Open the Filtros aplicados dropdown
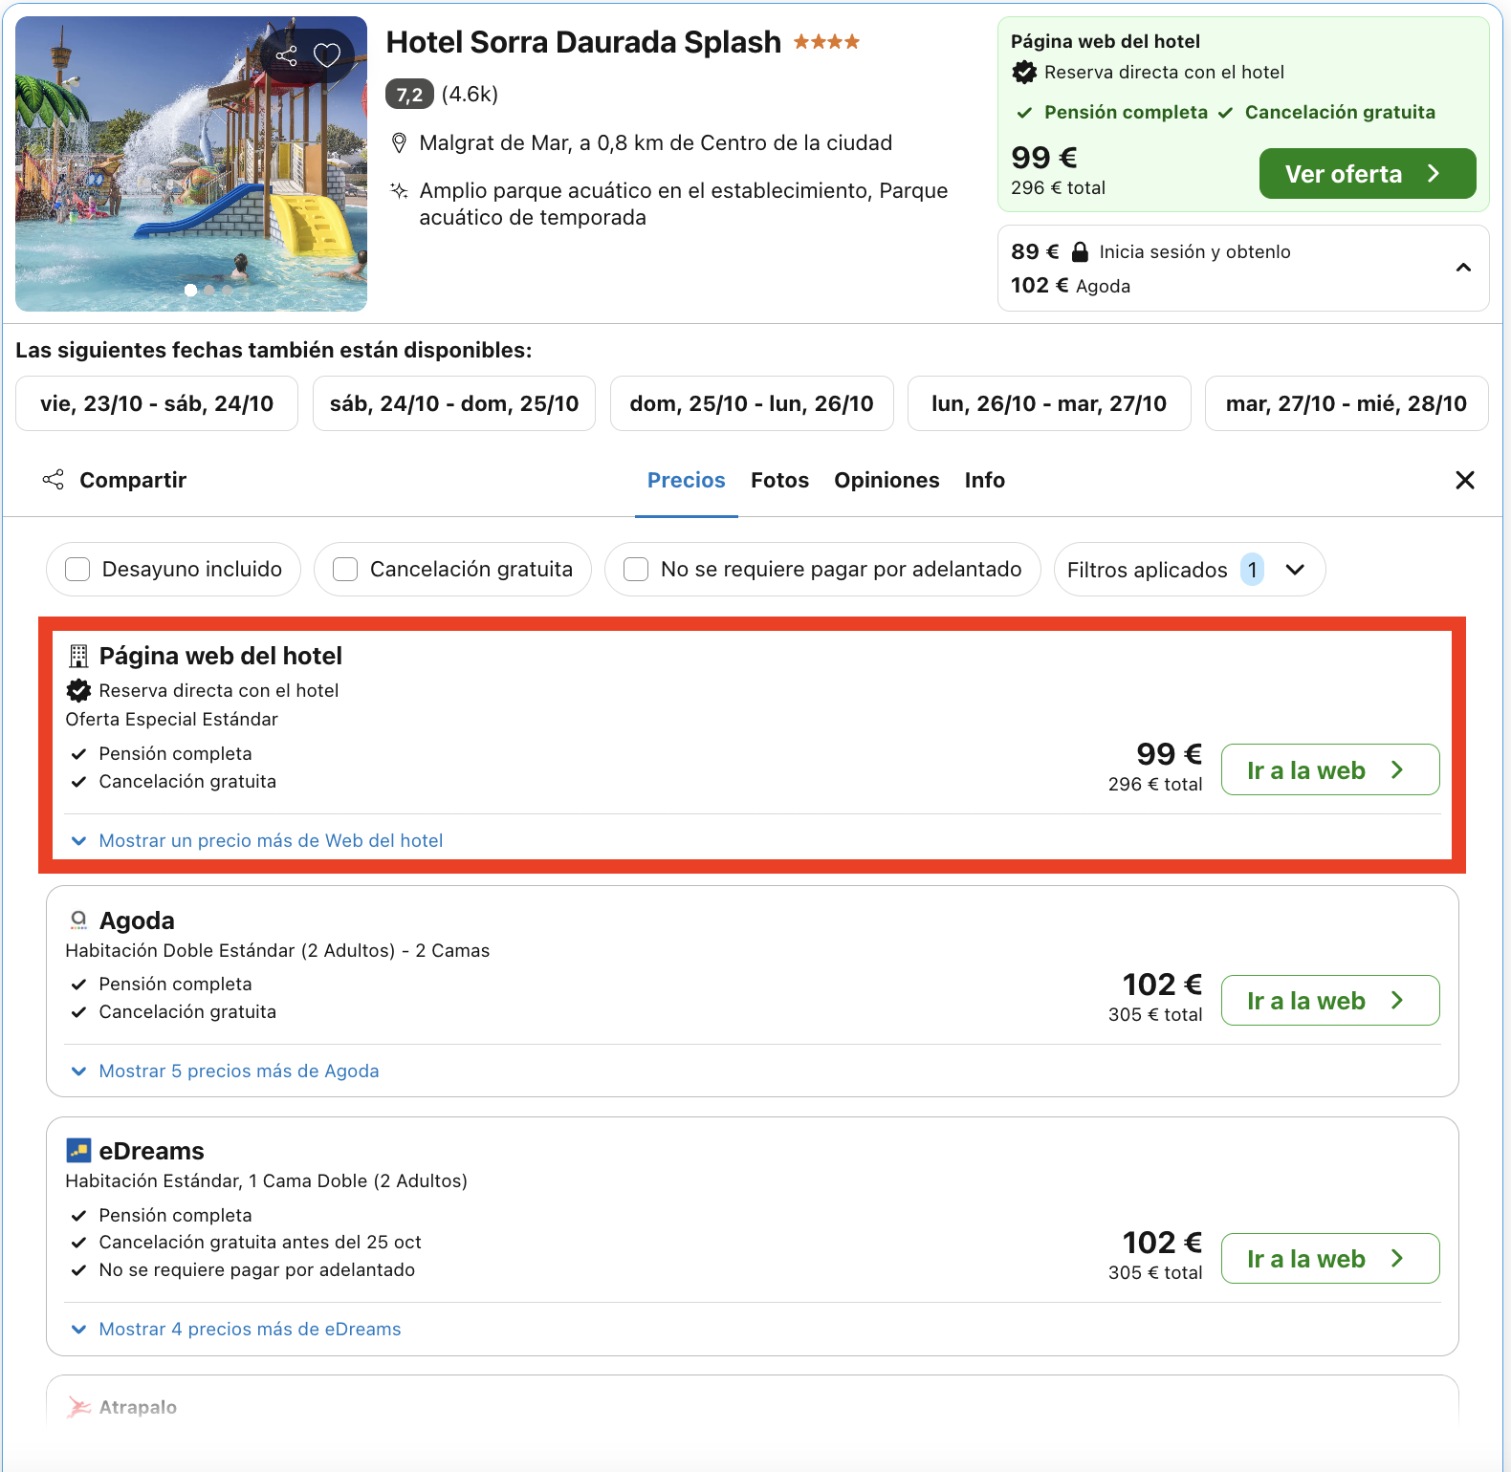This screenshot has width=1511, height=1472. coord(1189,570)
